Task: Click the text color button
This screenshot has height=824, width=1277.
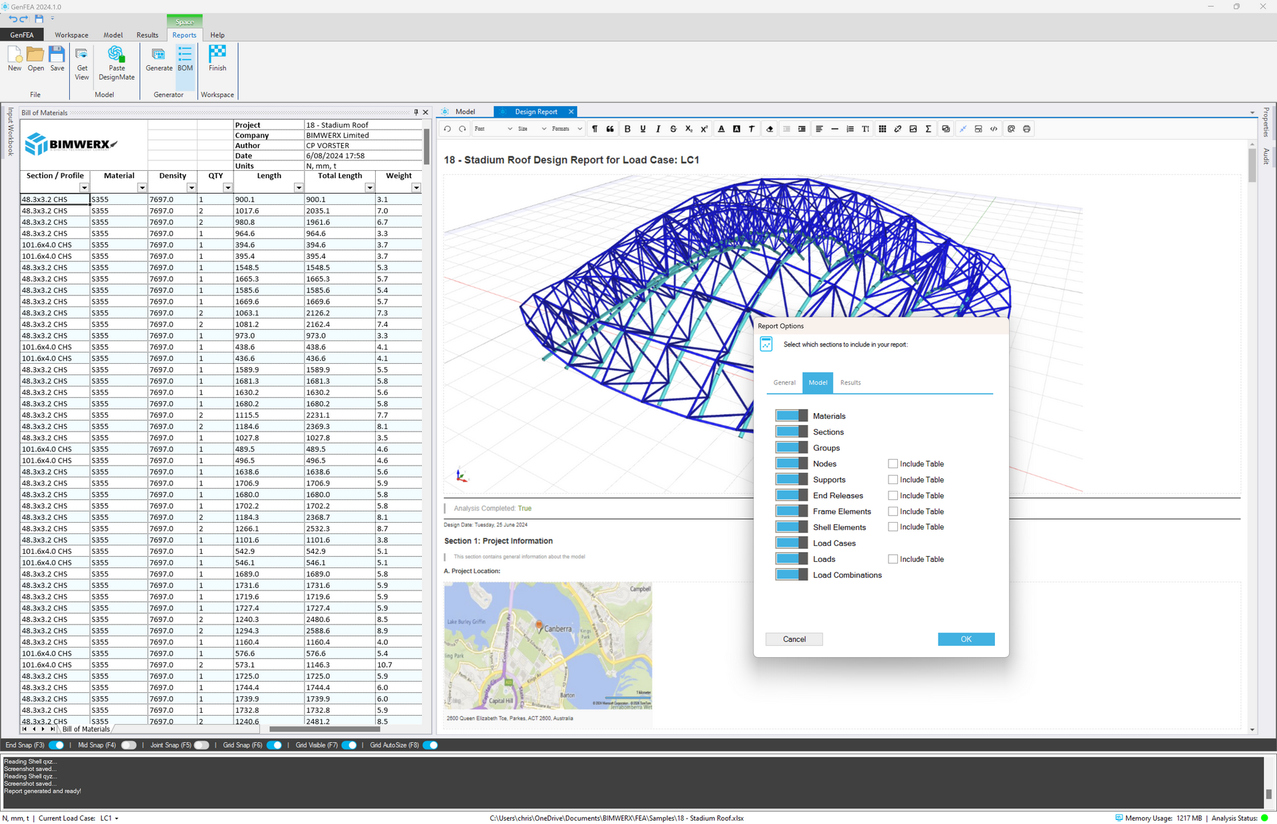Action: click(721, 129)
